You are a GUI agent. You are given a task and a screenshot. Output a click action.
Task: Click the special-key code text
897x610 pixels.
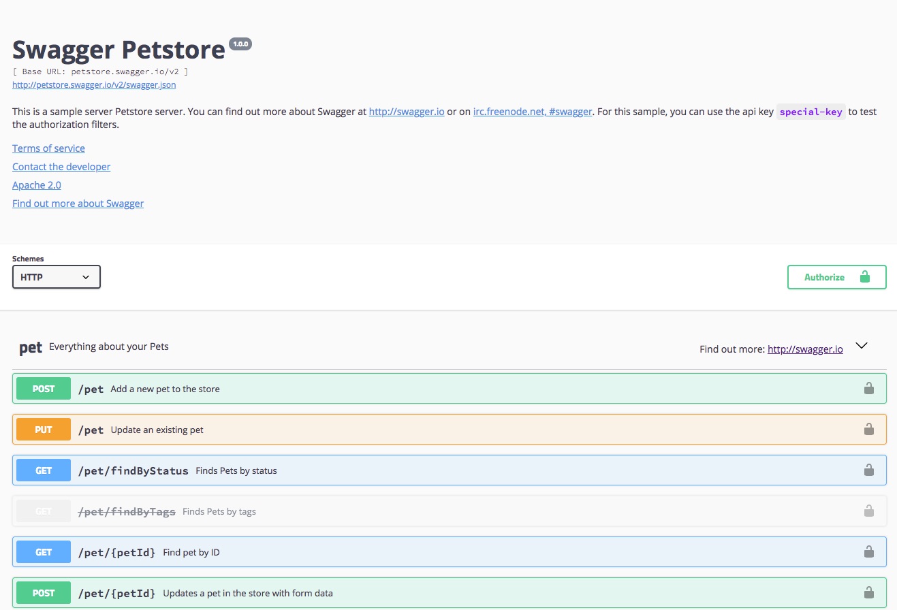(x=811, y=112)
